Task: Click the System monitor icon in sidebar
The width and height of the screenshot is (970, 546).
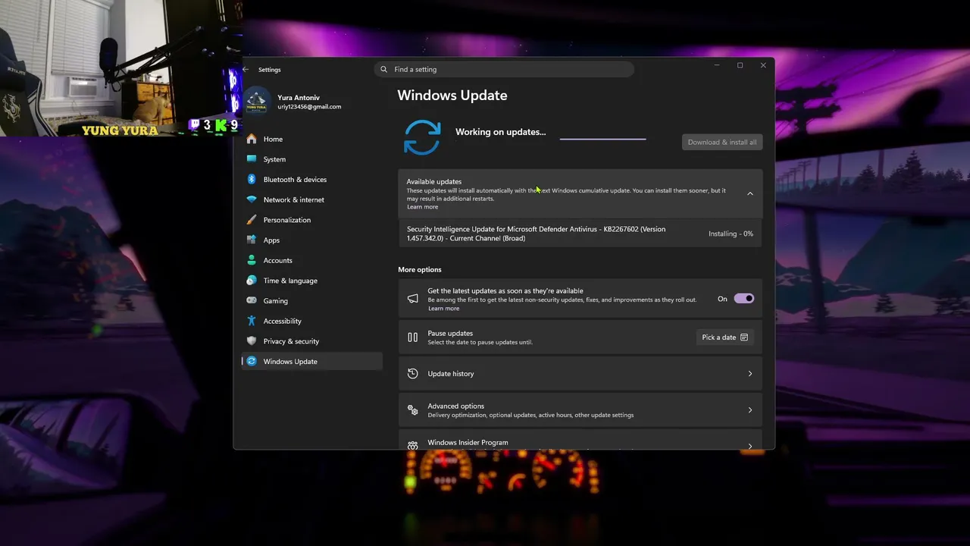Action: [252, 159]
